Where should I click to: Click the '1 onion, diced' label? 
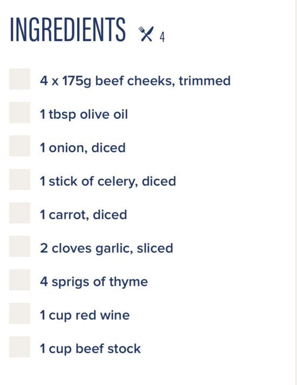pos(83,148)
